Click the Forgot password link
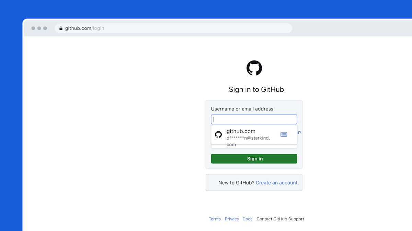 coord(298,133)
